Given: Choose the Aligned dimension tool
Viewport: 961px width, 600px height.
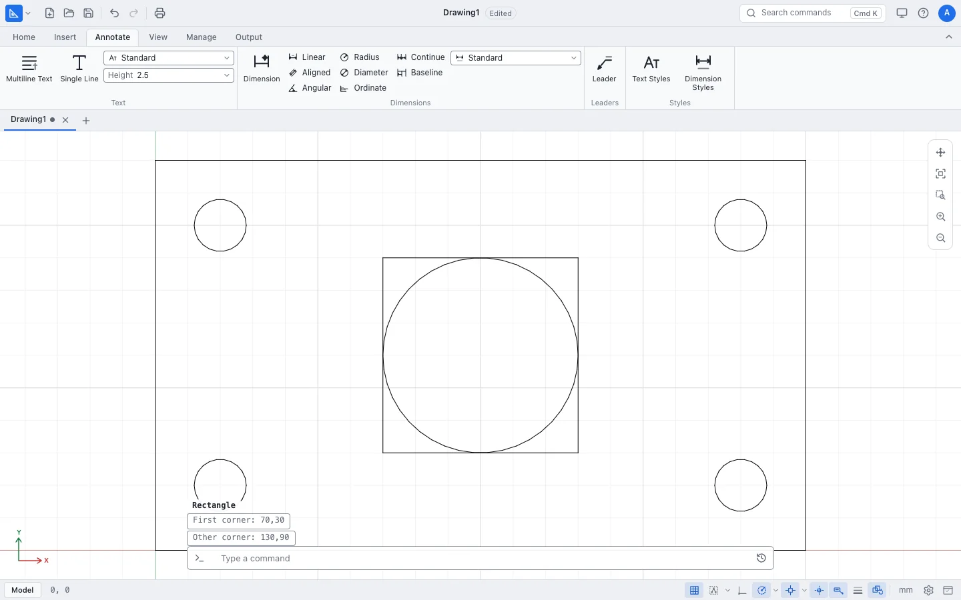Looking at the screenshot, I should pos(310,73).
